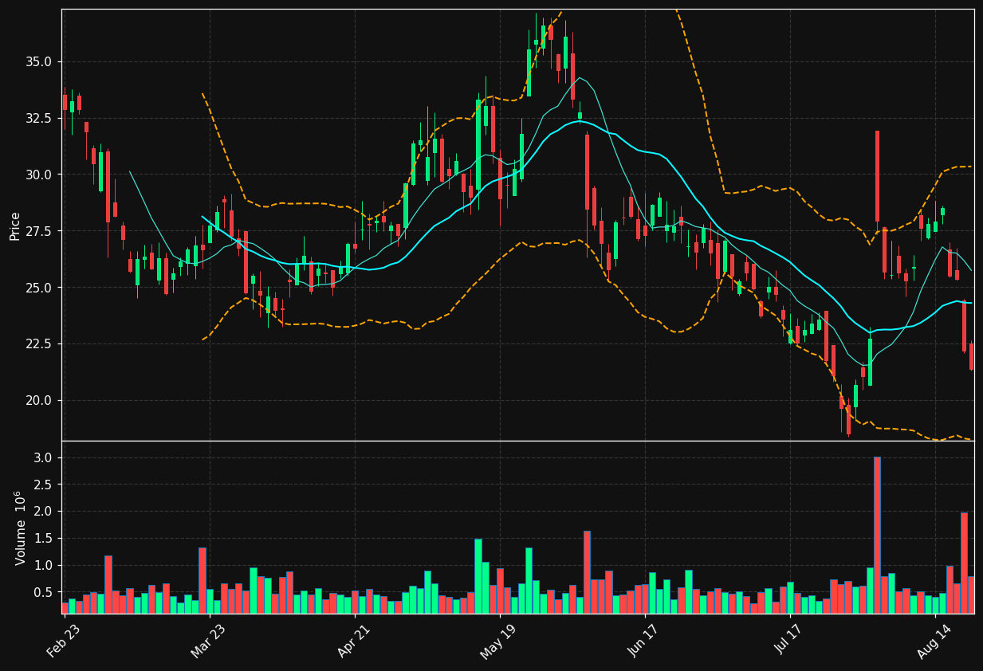Select the 30.0 price tick label

pos(39,175)
